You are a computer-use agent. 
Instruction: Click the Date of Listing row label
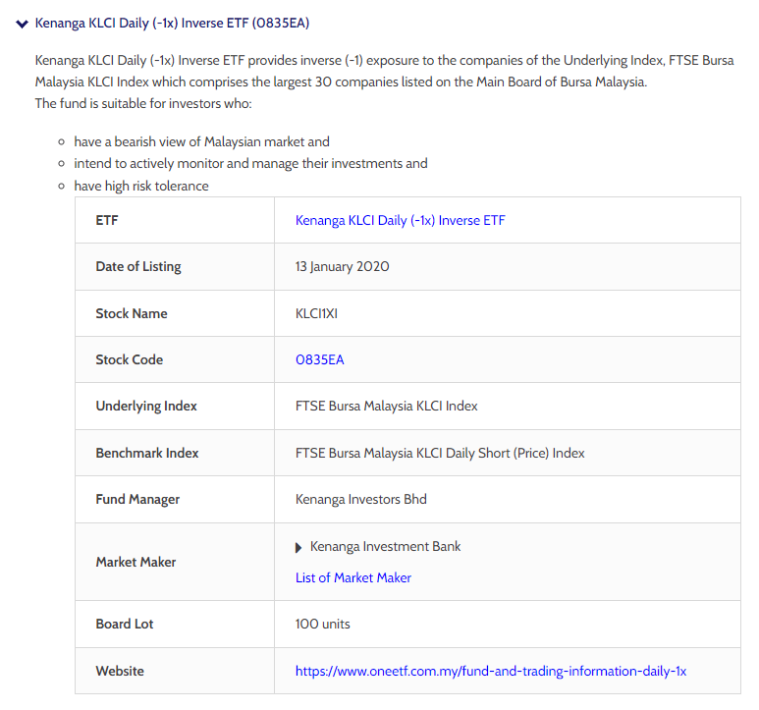[137, 266]
